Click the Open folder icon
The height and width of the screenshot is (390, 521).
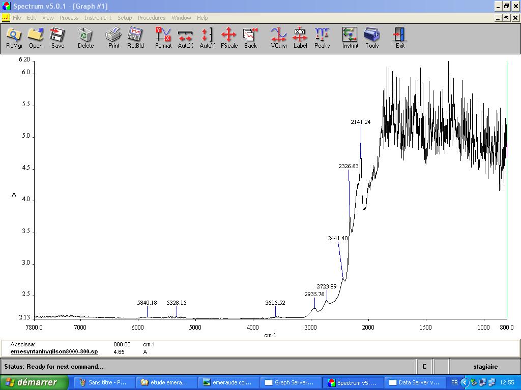point(36,38)
